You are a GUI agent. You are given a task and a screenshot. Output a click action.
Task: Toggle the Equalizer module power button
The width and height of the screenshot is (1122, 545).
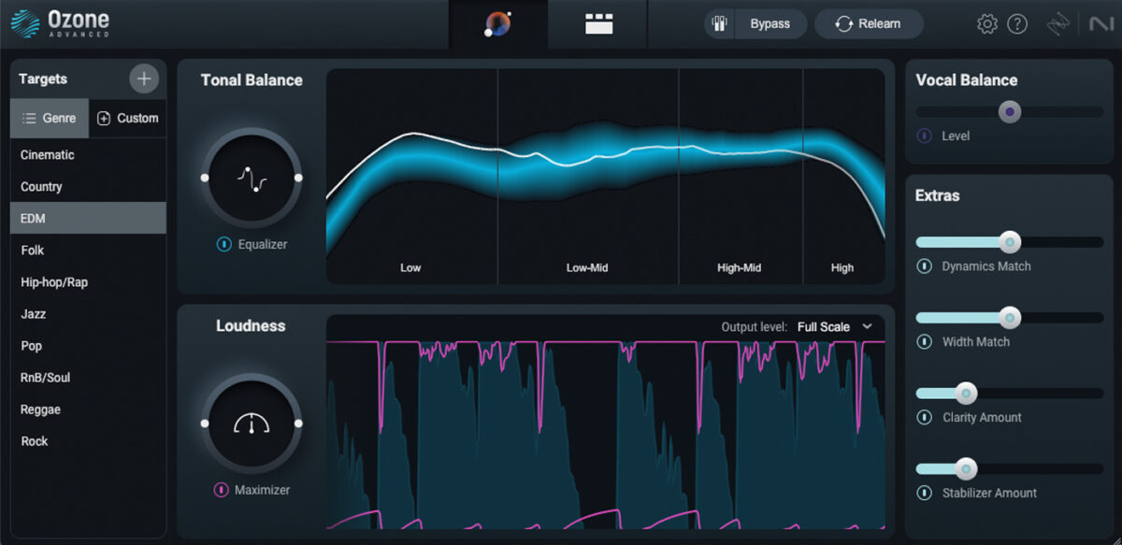224,244
